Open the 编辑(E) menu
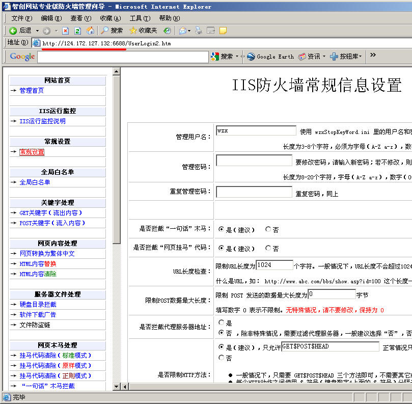This screenshot has height=404, width=412. click(x=51, y=18)
